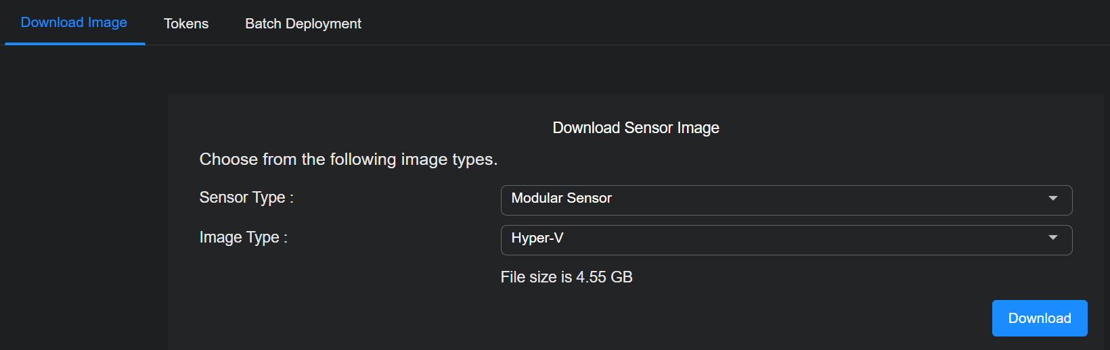The image size is (1110, 350).
Task: Click the "Download Sensor Image" heading
Action: [x=636, y=128]
